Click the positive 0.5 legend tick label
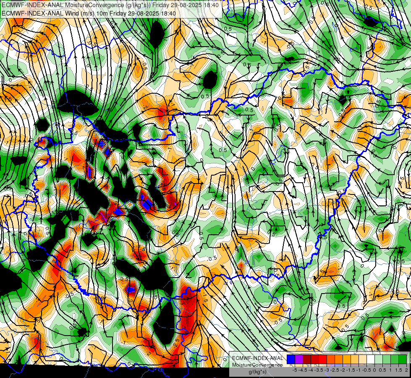Image resolution: width=411 pixels, height=378 pixels. coord(382,370)
